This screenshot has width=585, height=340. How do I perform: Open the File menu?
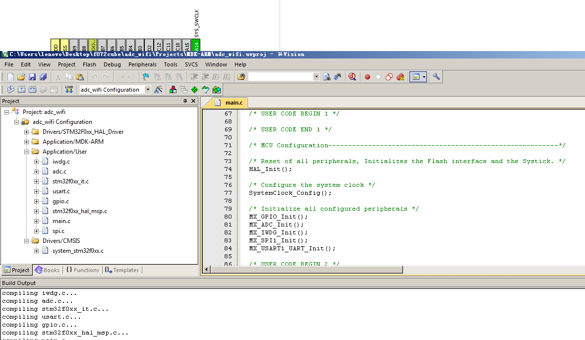tap(9, 64)
